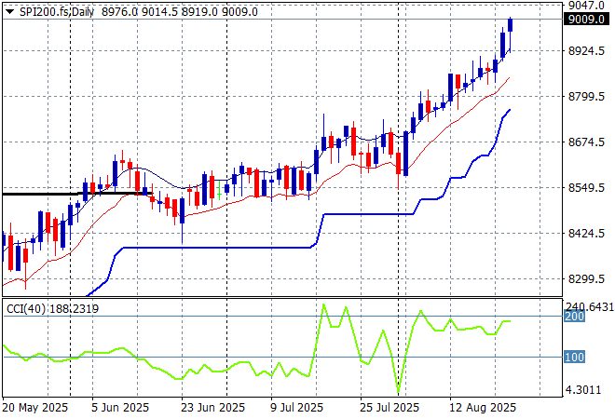615x419 pixels.
Task: Click the 8674.5 price axis label
Action: click(587, 142)
